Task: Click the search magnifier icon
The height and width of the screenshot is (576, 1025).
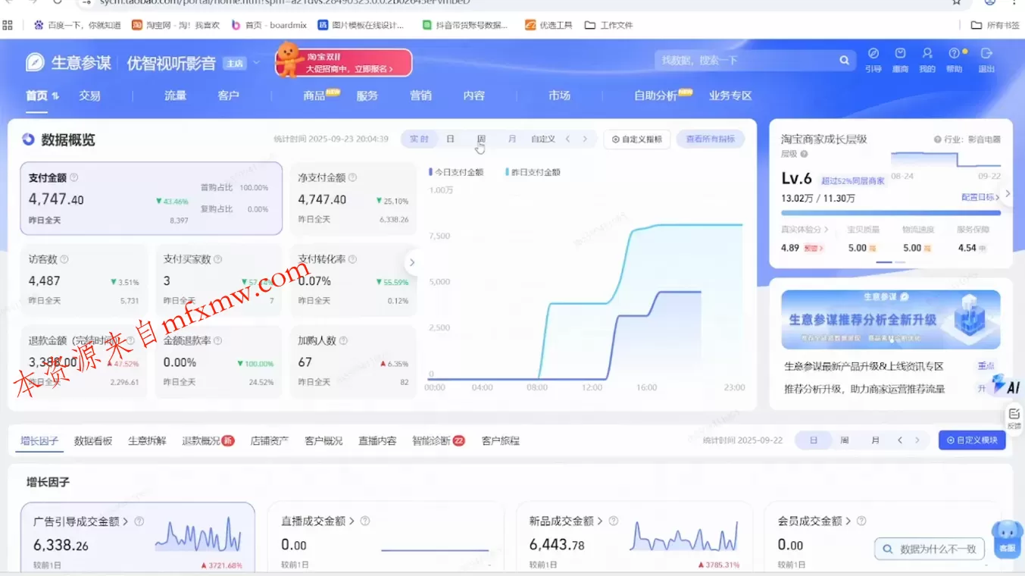Action: click(x=844, y=60)
